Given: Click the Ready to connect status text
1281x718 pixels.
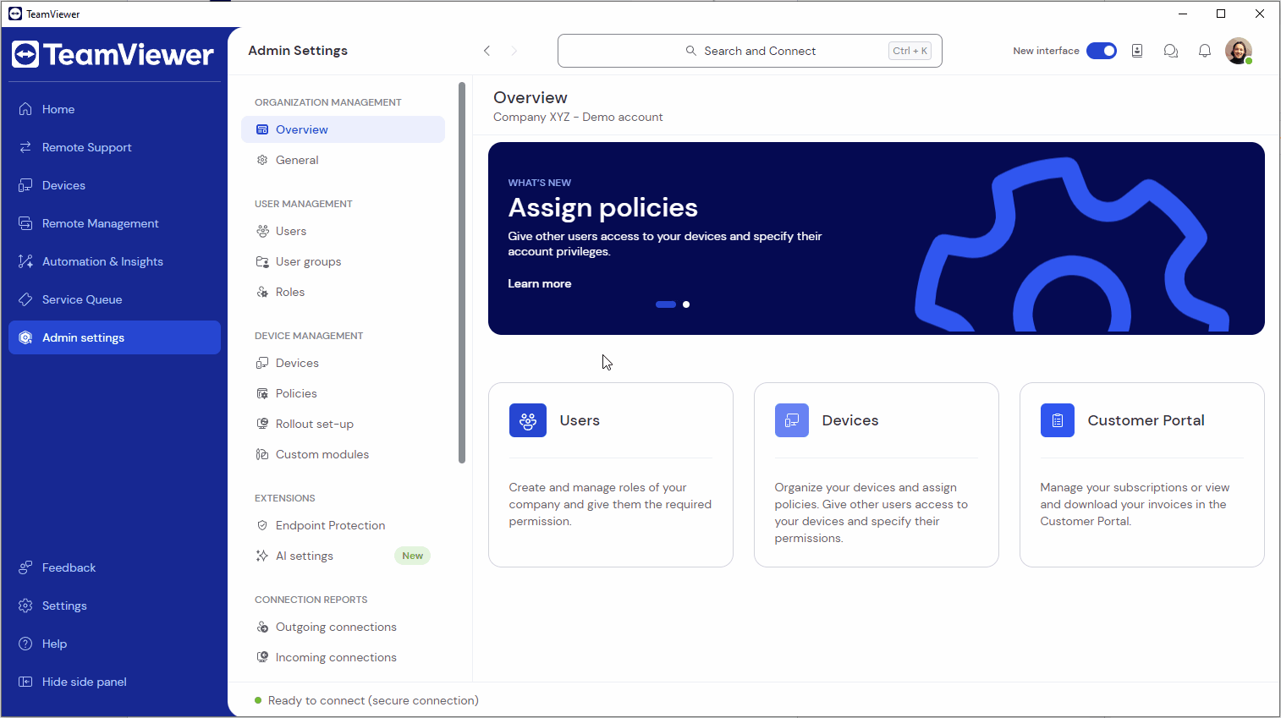Looking at the screenshot, I should (x=373, y=700).
